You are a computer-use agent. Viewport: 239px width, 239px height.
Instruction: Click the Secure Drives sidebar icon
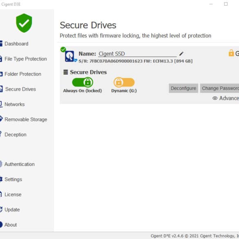point(1,89)
